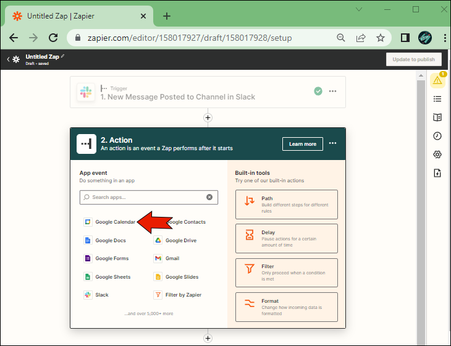
Task: Open the Zap settings gear icon
Action: [437, 154]
